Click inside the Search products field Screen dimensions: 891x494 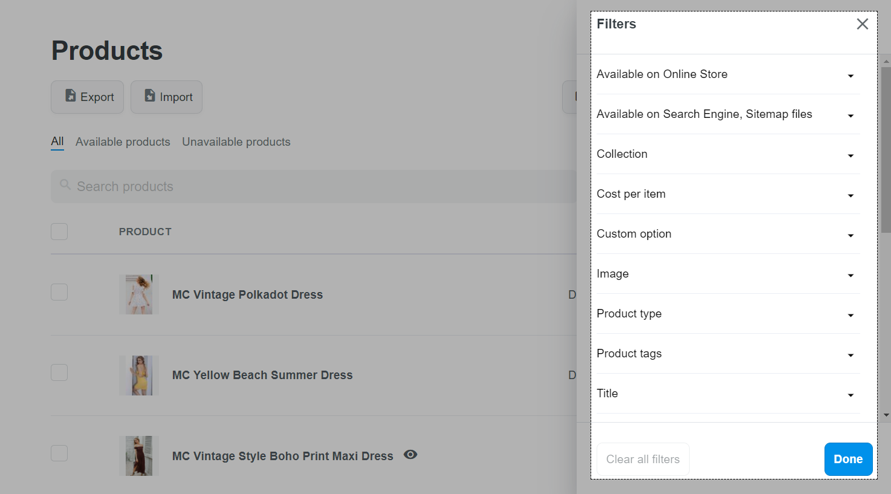[314, 186]
